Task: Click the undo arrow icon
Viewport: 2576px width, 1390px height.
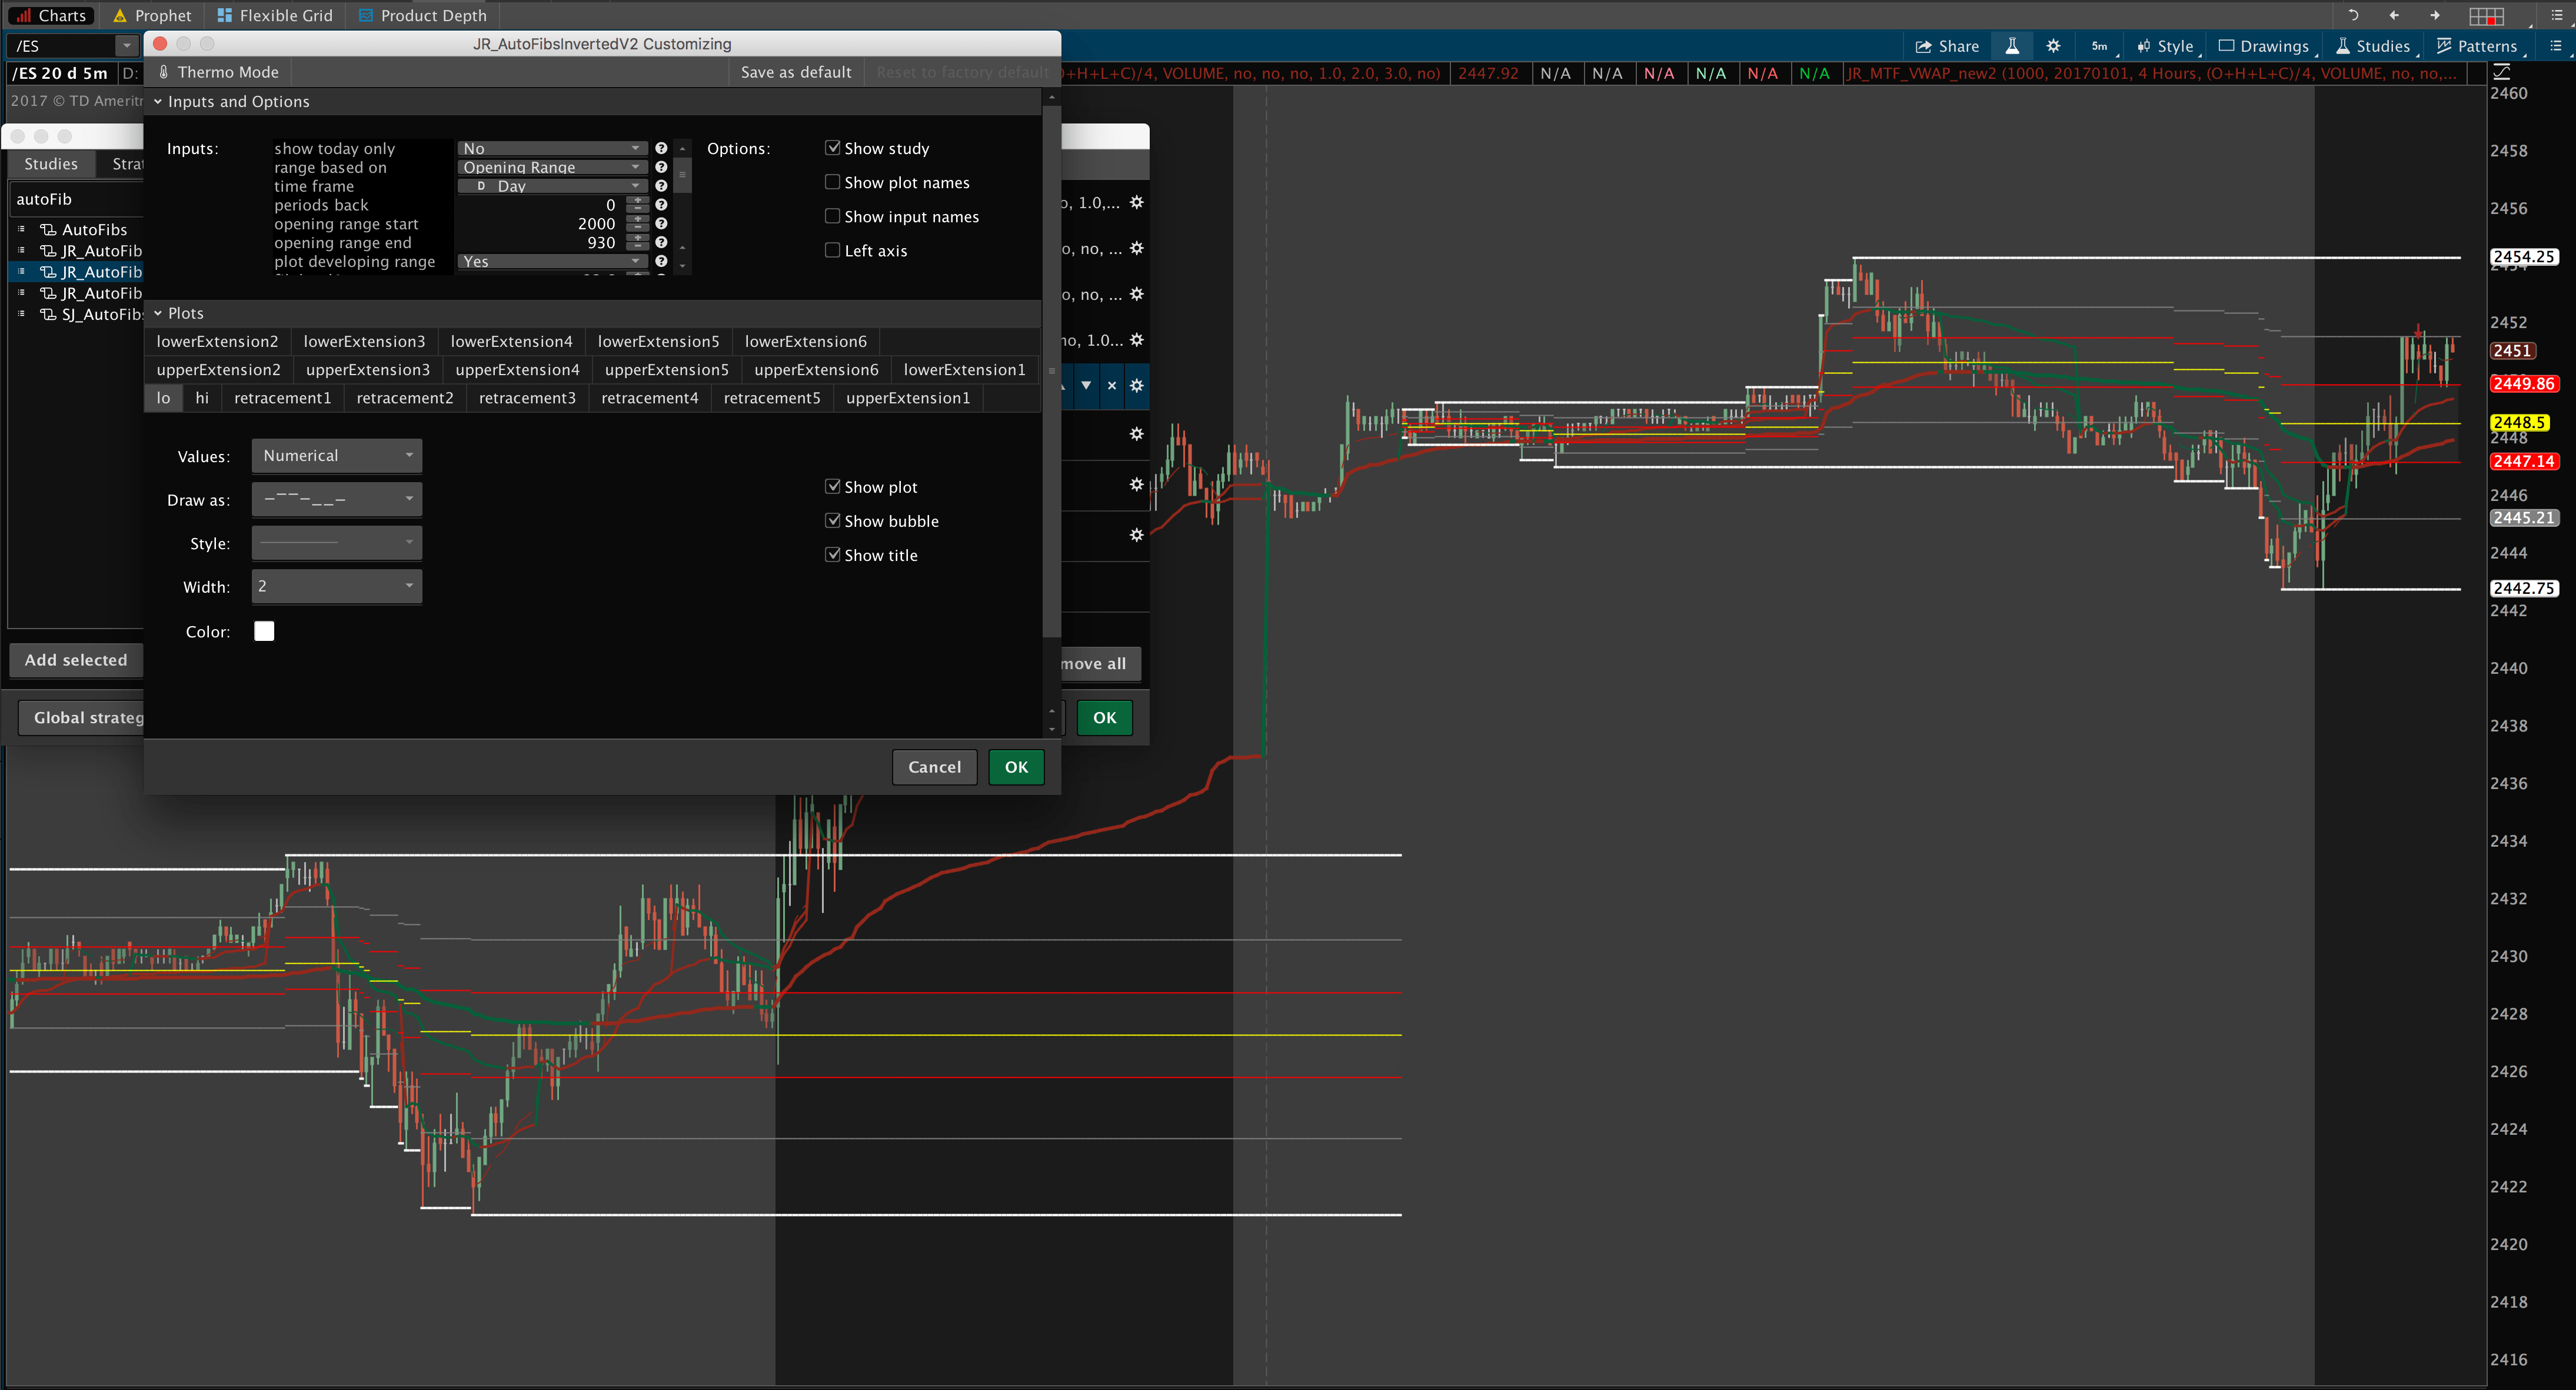Action: point(2353,16)
